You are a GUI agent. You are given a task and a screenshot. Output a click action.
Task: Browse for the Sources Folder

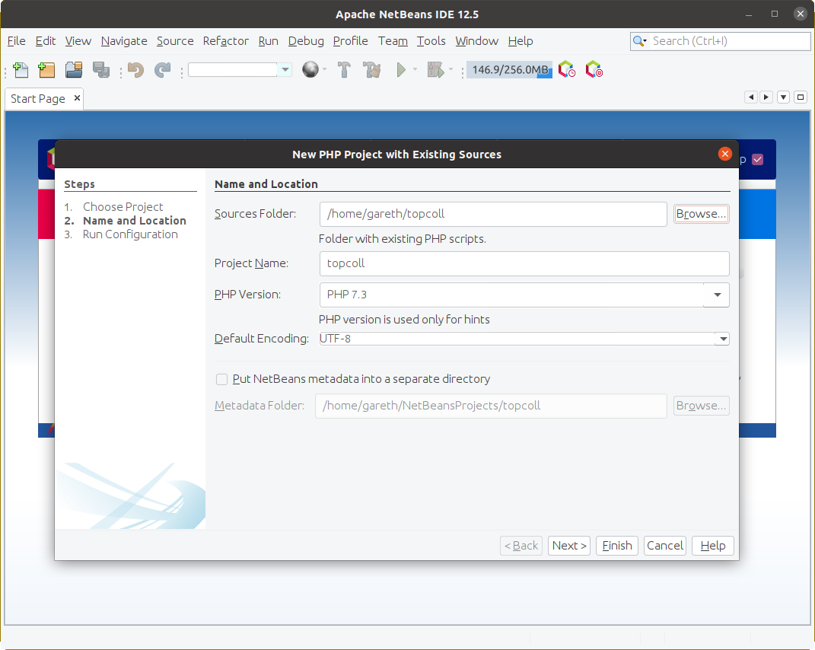[701, 214]
